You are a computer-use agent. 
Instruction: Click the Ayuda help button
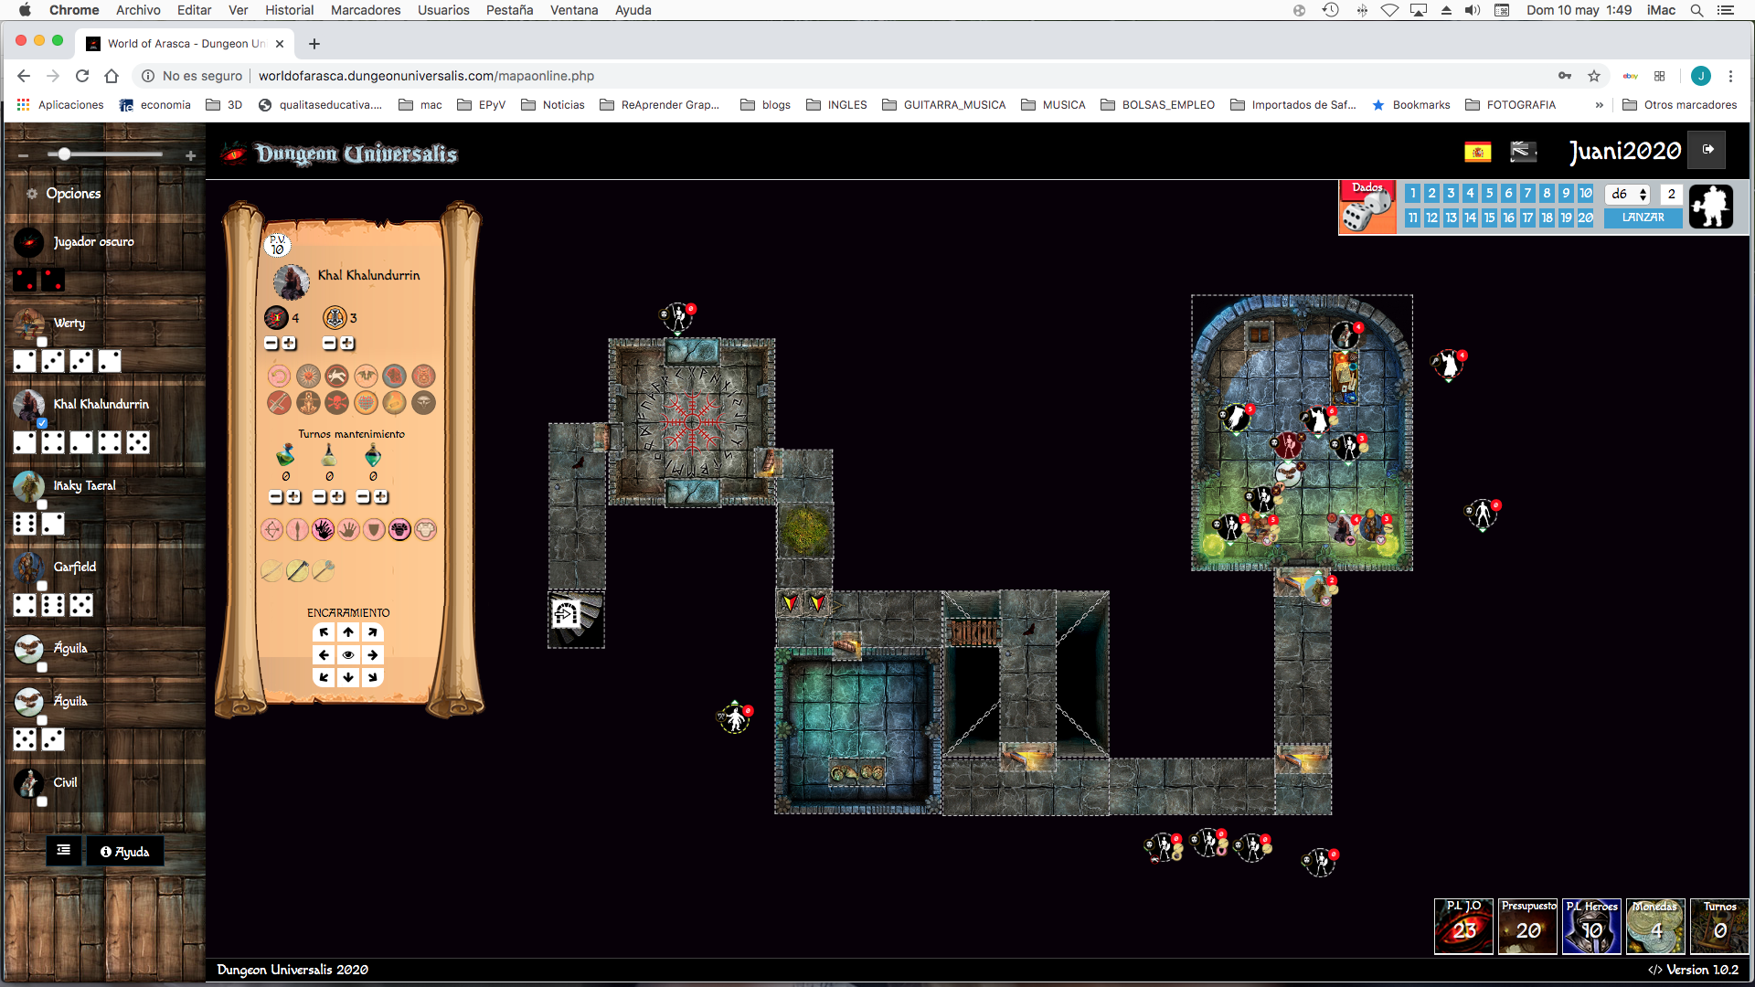click(x=124, y=851)
